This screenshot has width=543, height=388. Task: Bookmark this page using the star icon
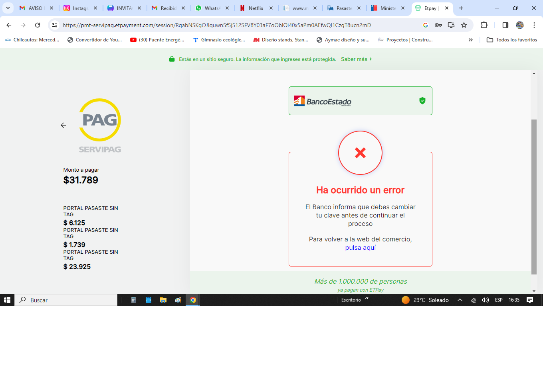pyautogui.click(x=464, y=25)
